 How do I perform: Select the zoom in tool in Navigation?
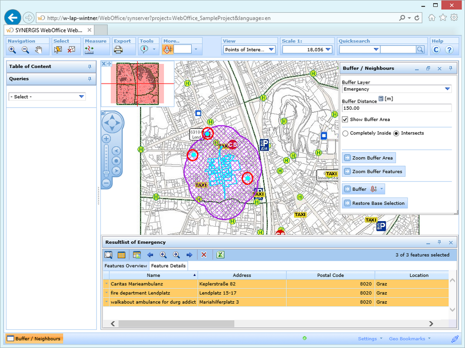[x=12, y=49]
